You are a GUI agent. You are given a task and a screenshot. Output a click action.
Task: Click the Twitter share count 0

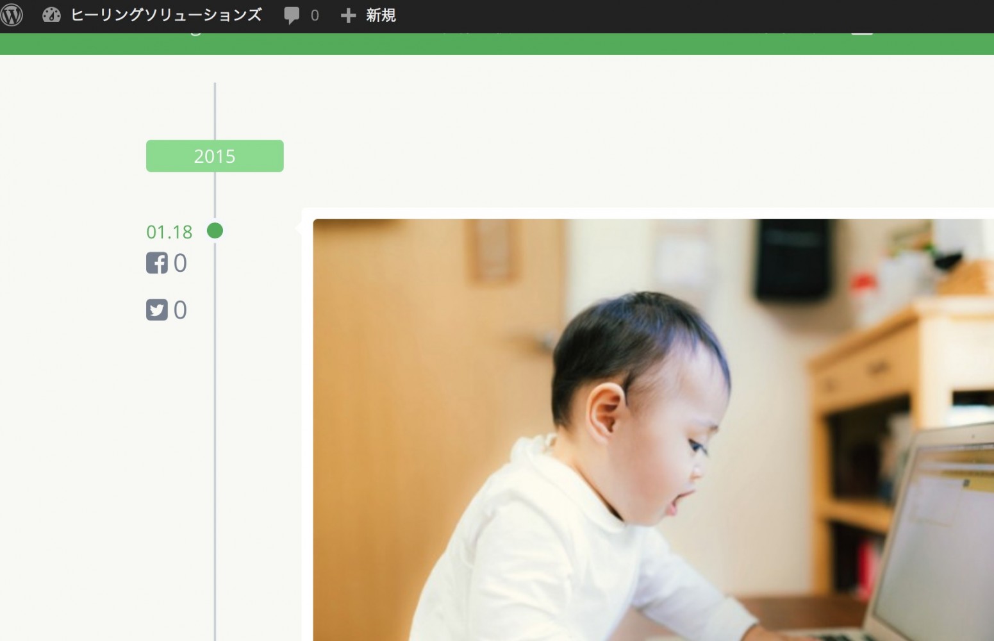pos(180,310)
